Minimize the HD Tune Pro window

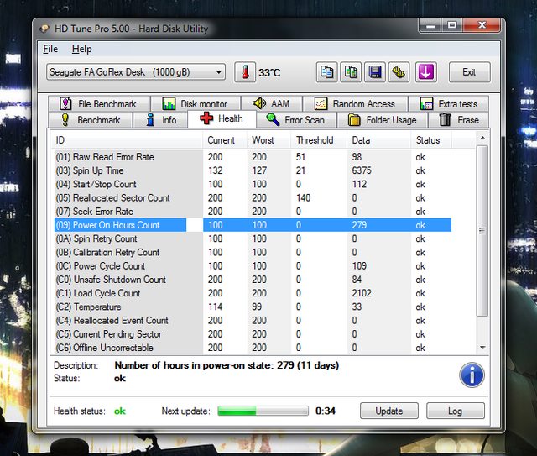coord(430,25)
